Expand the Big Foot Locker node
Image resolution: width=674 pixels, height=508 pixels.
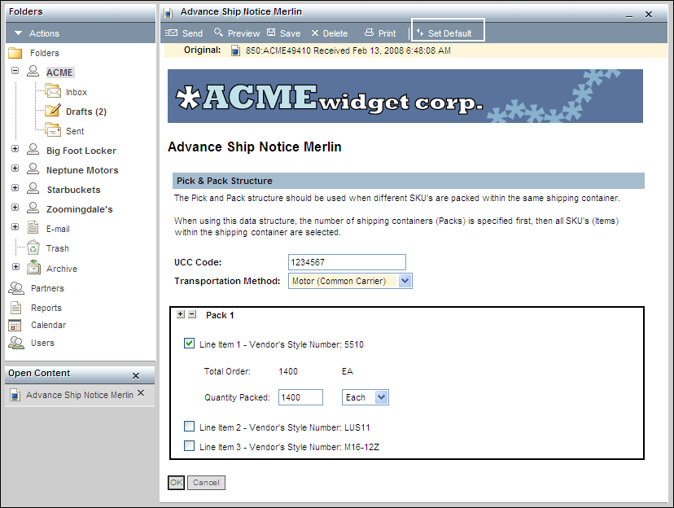pos(15,149)
